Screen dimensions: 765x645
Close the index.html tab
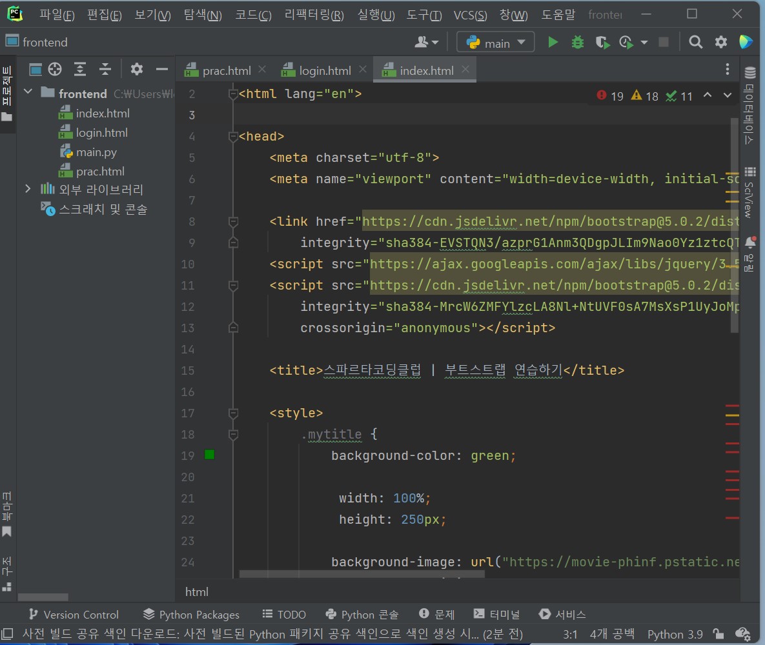point(465,70)
